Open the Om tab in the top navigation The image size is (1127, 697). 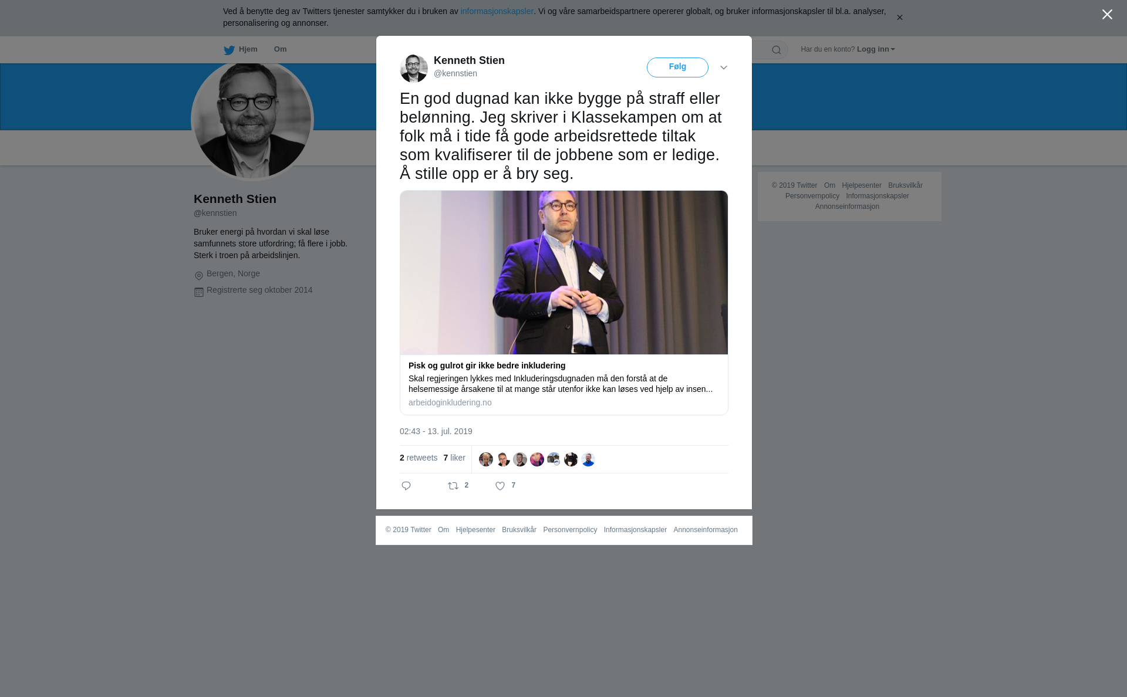pyautogui.click(x=280, y=49)
